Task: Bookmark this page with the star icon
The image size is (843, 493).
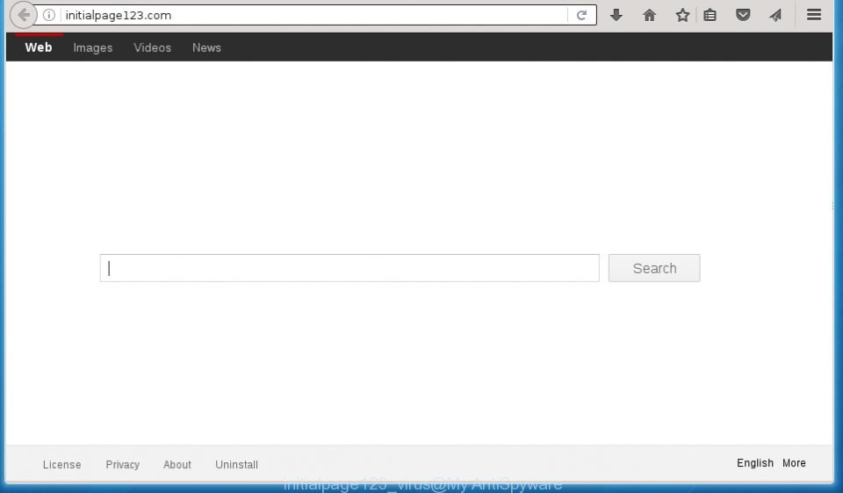Action: pos(682,15)
